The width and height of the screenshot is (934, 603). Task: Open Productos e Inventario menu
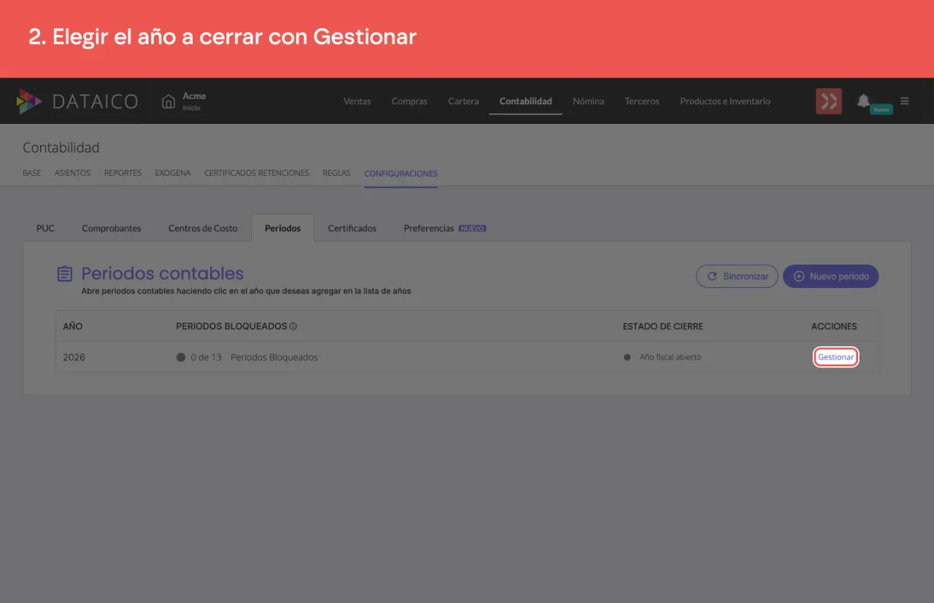point(725,101)
